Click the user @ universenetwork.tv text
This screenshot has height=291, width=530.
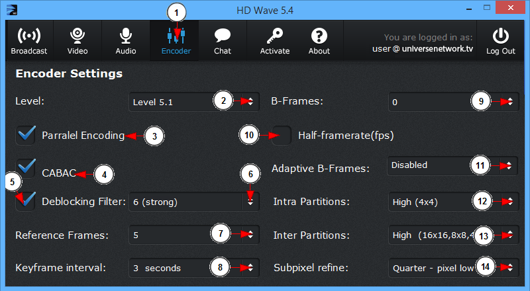423,49
